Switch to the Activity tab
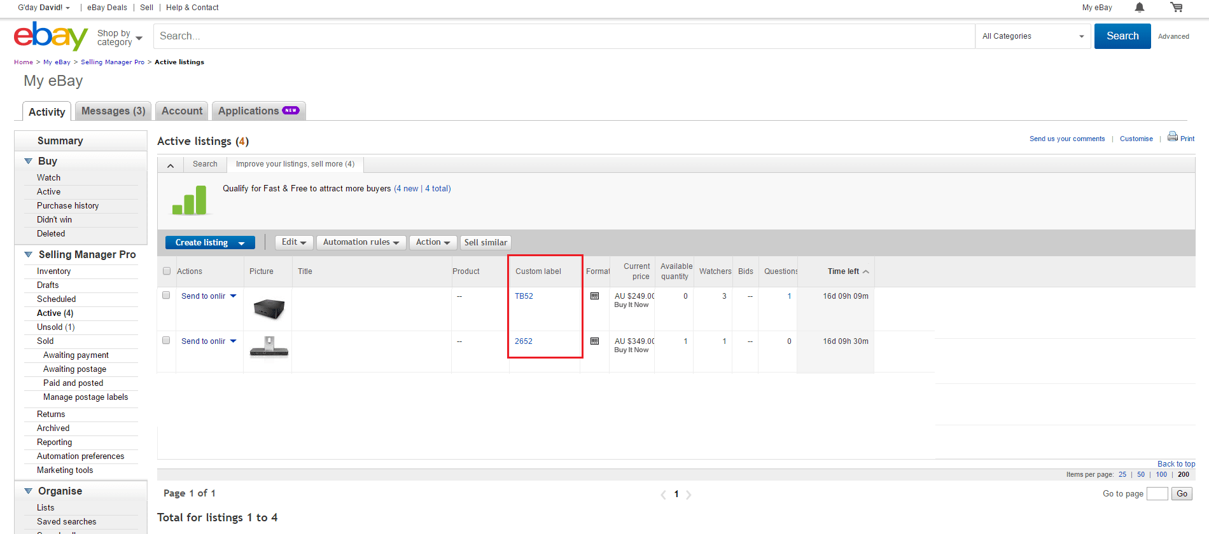 46,111
